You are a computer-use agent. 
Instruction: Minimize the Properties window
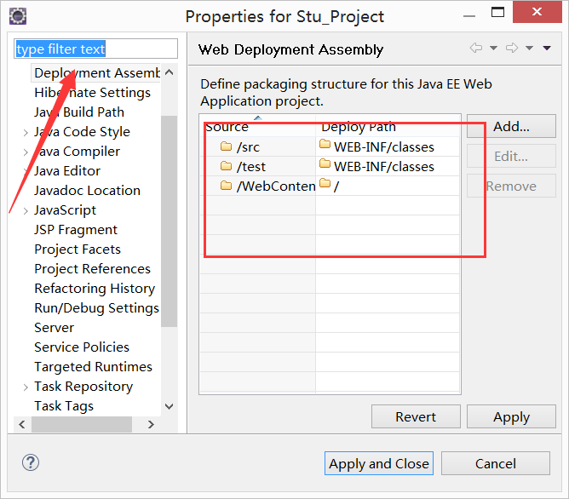tap(469, 15)
